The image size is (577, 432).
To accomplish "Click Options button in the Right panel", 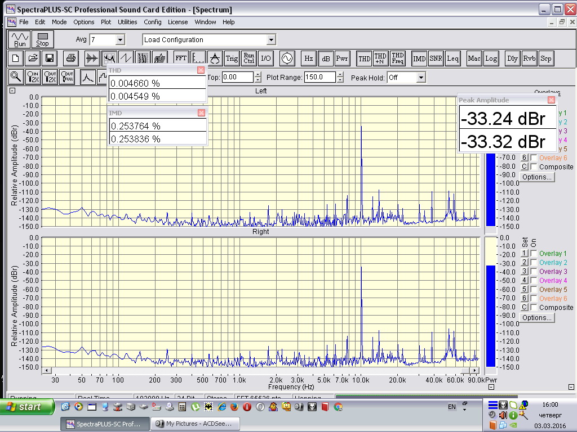I will pos(536,317).
